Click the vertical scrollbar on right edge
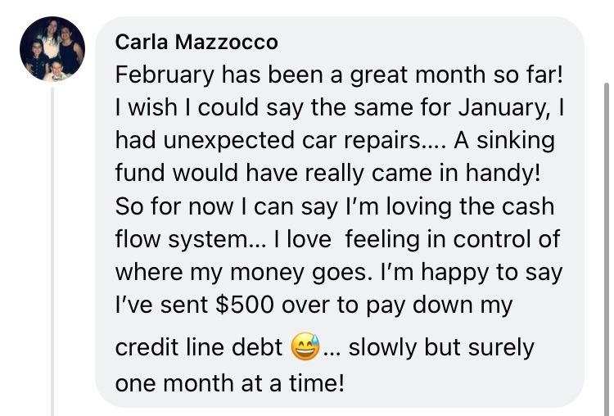Viewport: 614px width, 416px height. (607, 249)
